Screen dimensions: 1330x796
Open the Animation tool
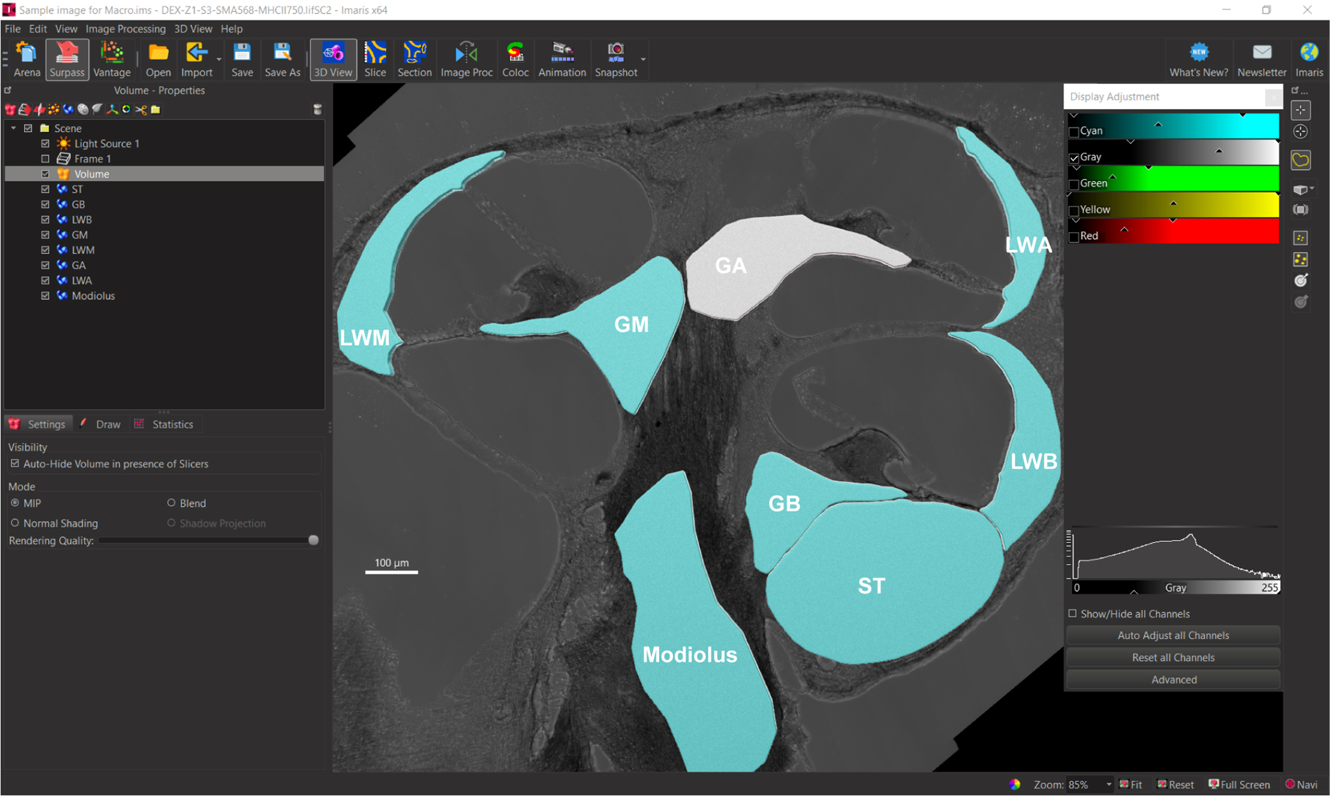click(561, 59)
